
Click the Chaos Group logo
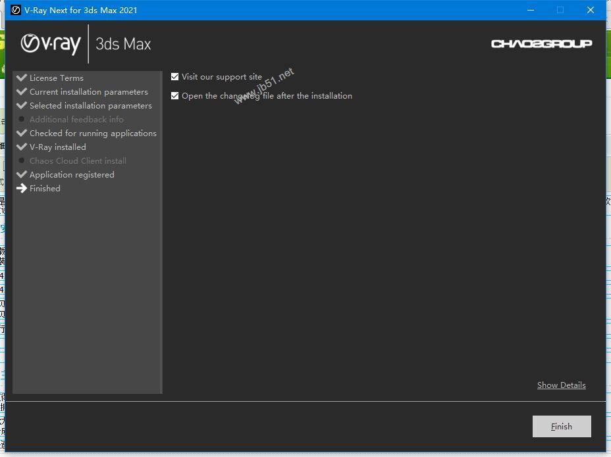(541, 43)
